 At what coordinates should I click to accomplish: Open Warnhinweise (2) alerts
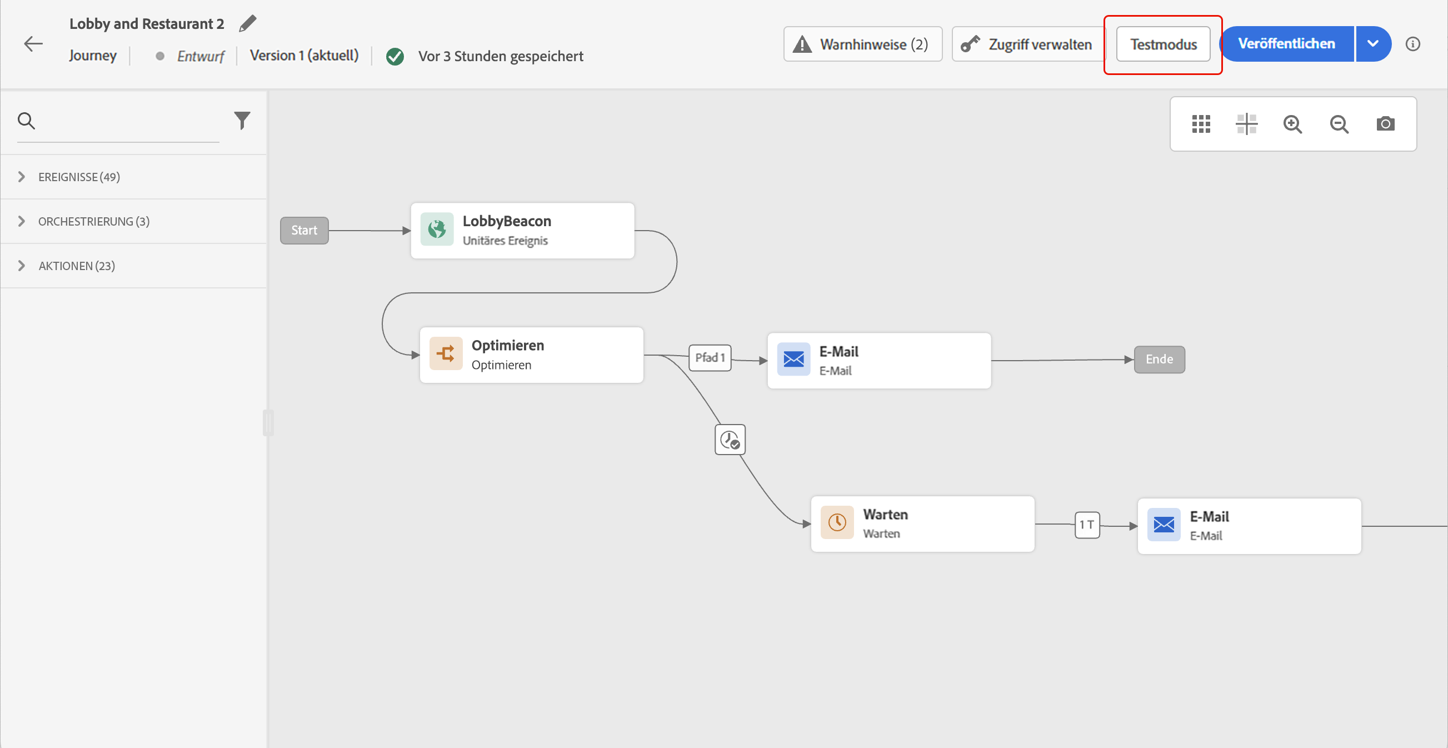862,44
